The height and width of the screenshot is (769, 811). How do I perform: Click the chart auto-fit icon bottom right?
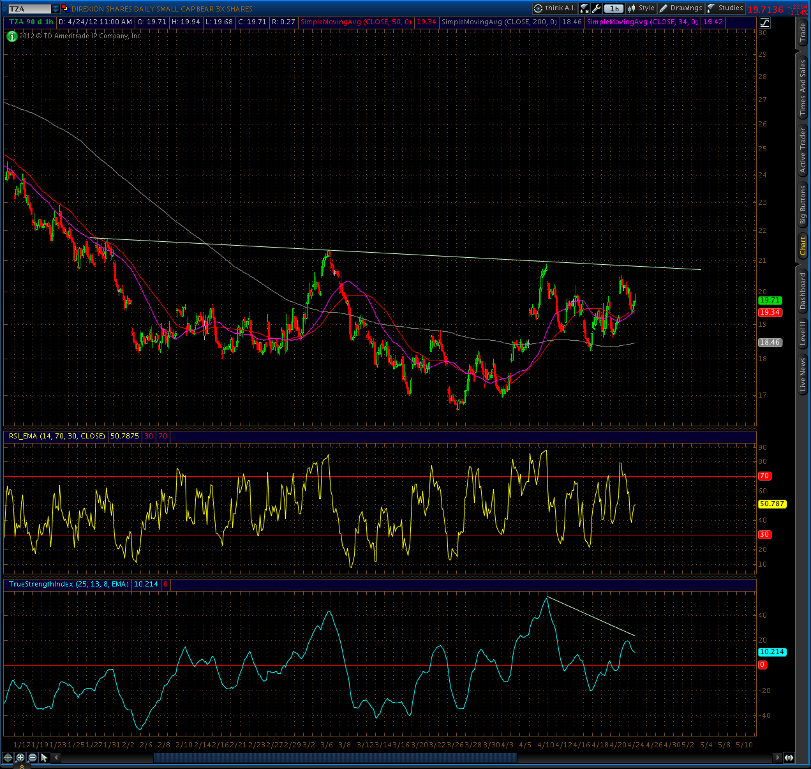(x=789, y=758)
